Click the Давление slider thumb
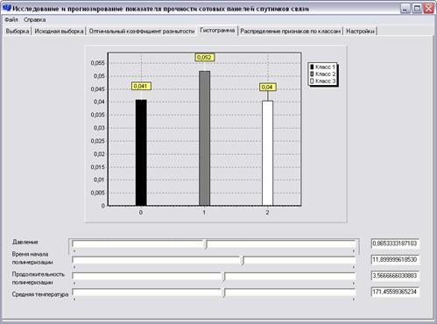 [206, 244]
